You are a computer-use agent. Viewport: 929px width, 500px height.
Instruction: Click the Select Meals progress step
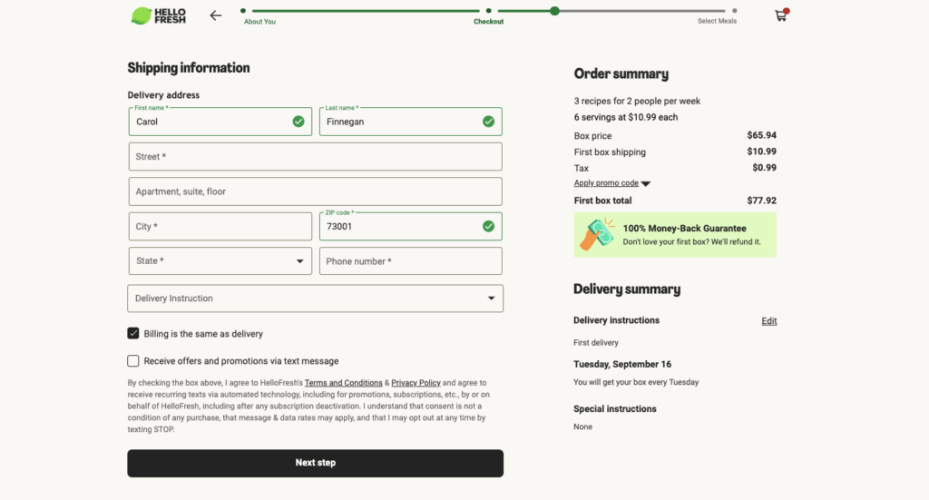pos(717,21)
